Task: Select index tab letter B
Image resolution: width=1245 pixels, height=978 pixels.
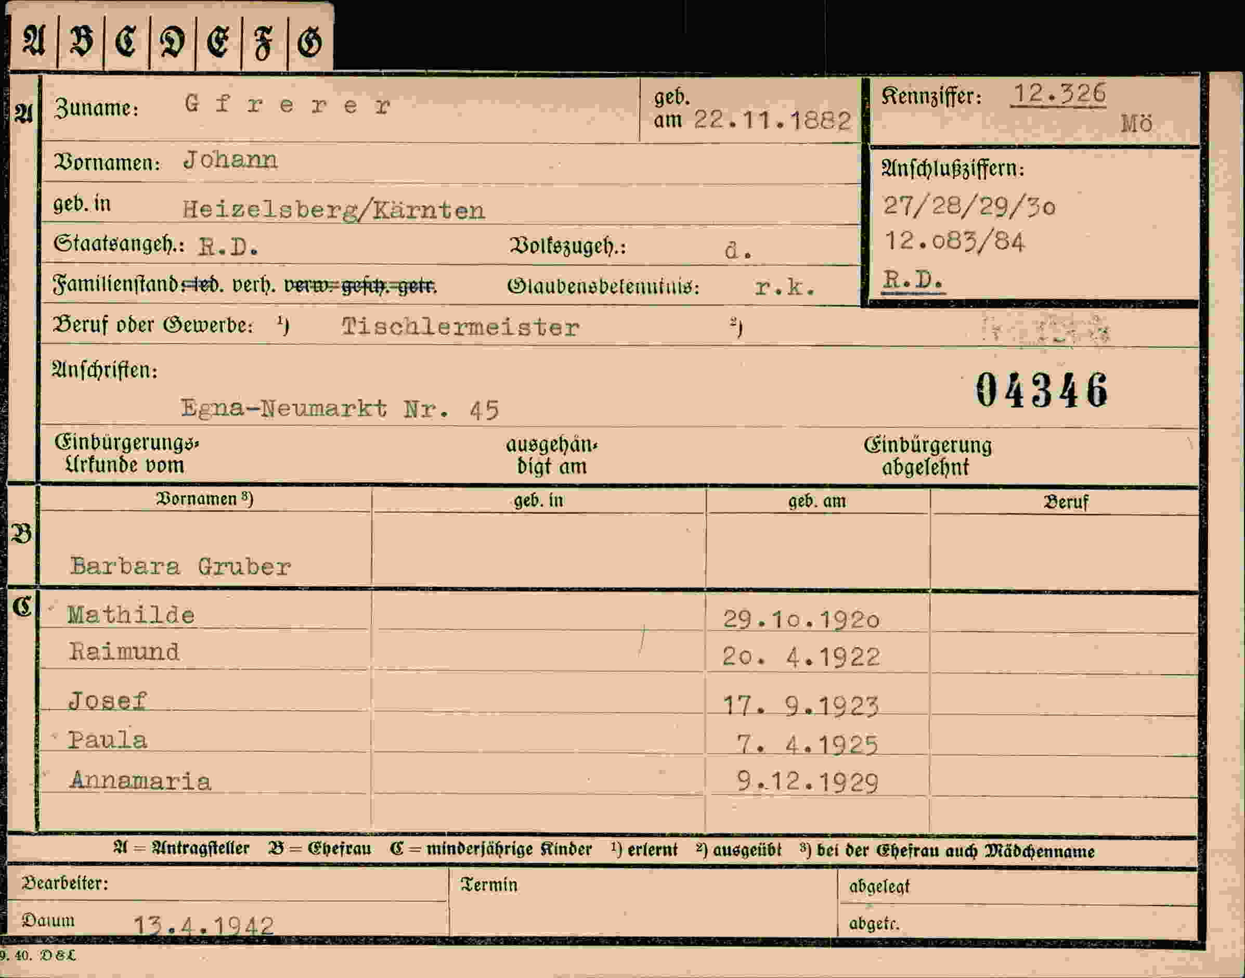Action: (81, 42)
